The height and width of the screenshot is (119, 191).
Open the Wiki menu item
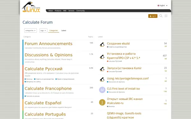tap(65, 11)
